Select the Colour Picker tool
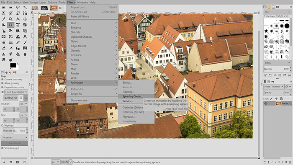This screenshot has height=165, width=293. click(x=3, y=19)
